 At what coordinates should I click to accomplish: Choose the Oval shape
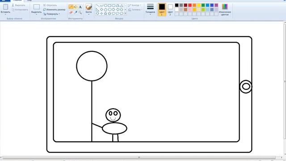[105, 6]
